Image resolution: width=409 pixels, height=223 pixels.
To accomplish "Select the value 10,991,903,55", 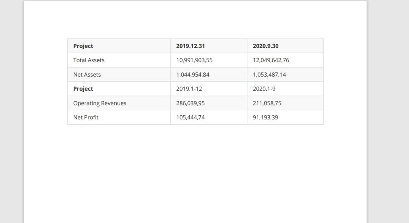I will (x=194, y=60).
